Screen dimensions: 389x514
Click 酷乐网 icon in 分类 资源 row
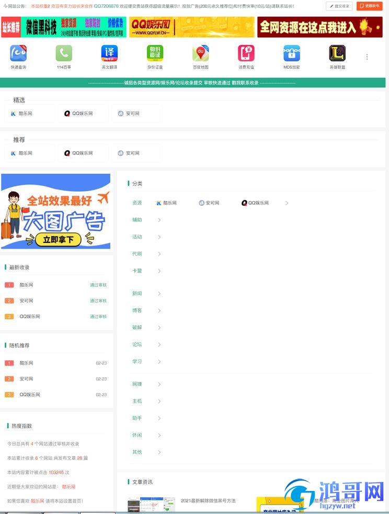click(159, 203)
